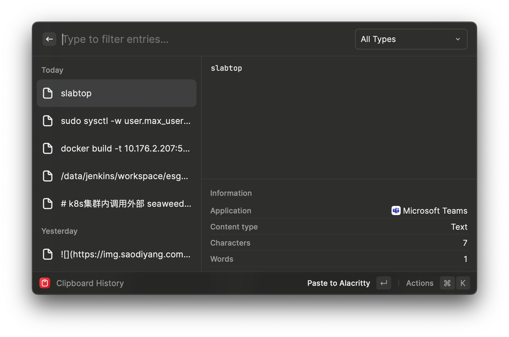
Task: Click Paste to Alacritty
Action: 338,283
